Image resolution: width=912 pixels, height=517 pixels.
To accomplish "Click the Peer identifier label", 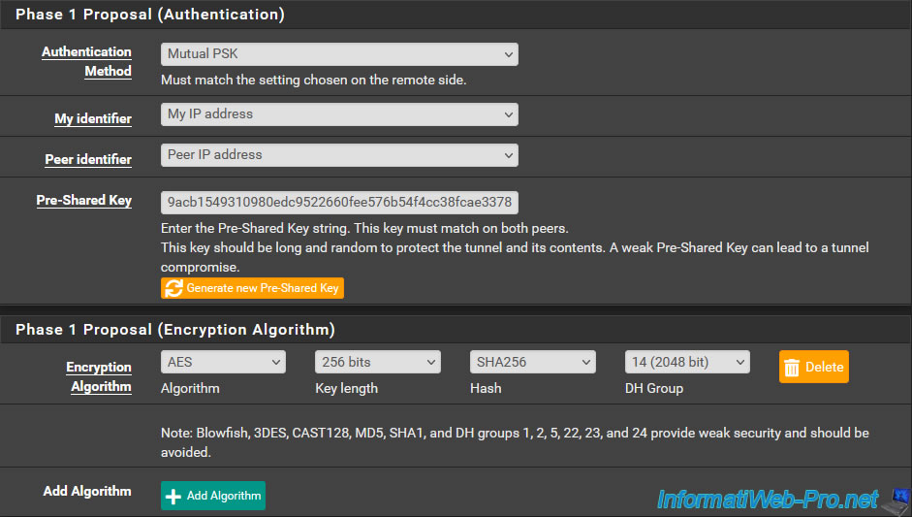I will pyautogui.click(x=88, y=159).
